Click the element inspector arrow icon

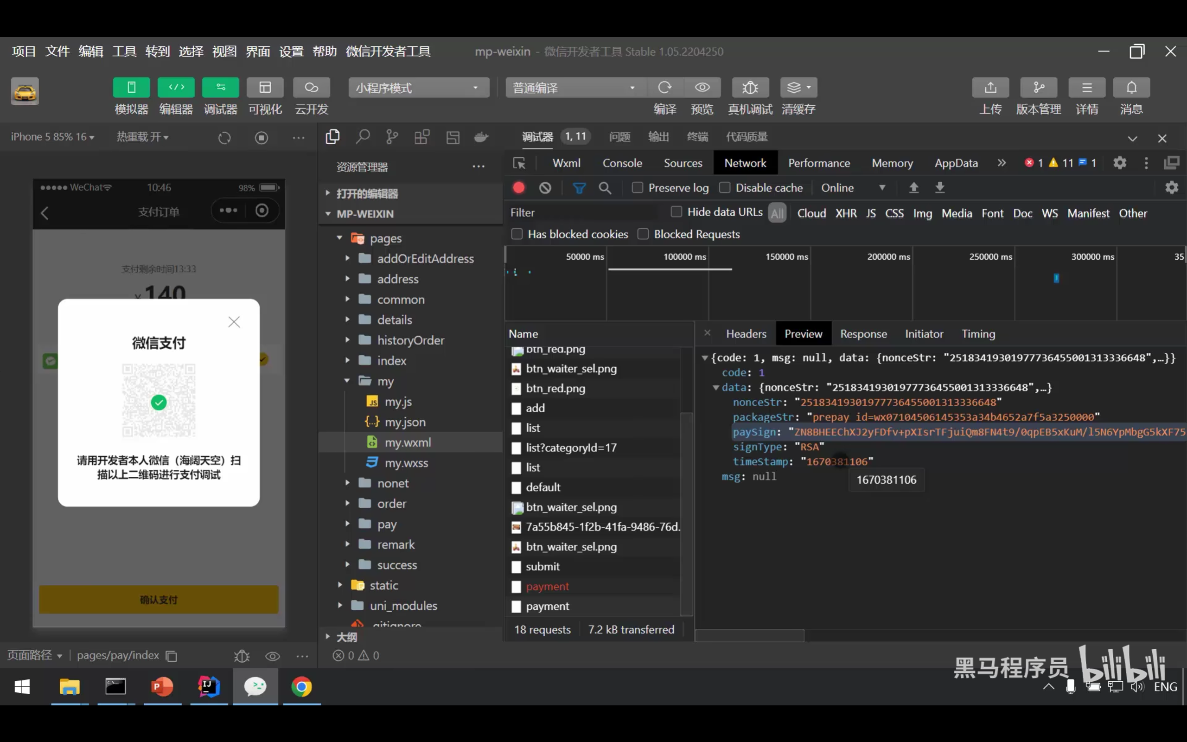[519, 163]
